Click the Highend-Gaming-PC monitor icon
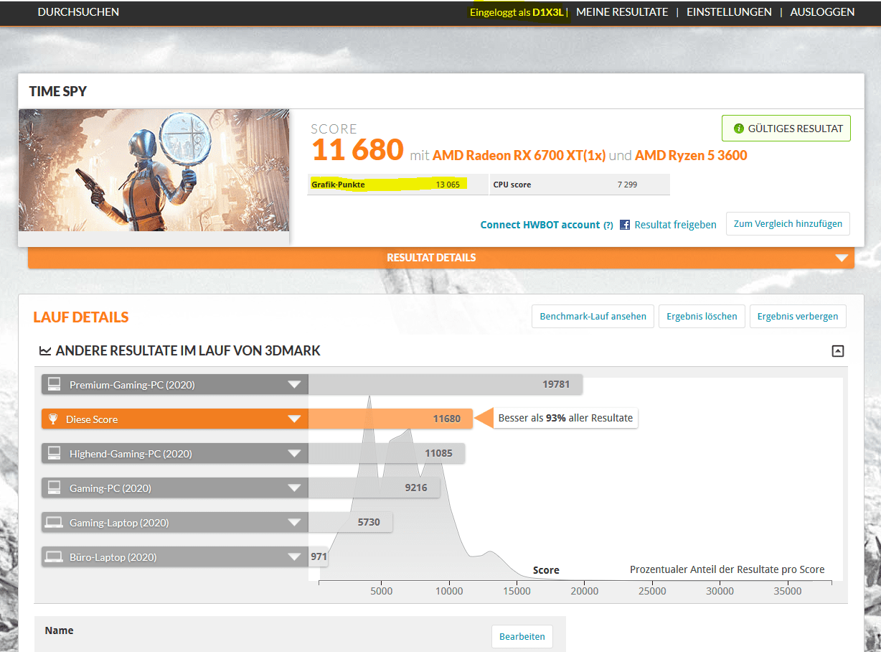This screenshot has width=881, height=652. (54, 454)
